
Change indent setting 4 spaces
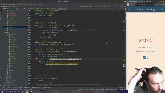click(x=102, y=89)
